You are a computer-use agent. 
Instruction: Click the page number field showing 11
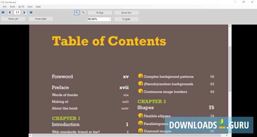[x=17, y=12]
